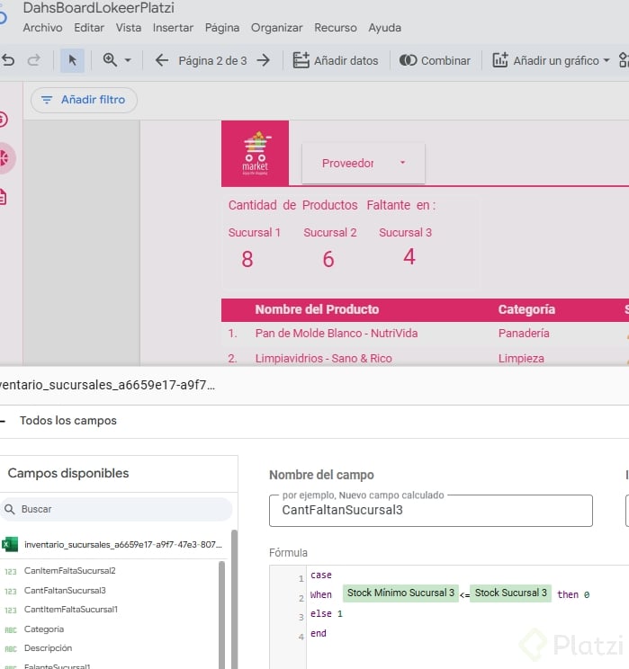This screenshot has width=629, height=669.
Task: Open the Organizar menu
Action: pyautogui.click(x=277, y=28)
